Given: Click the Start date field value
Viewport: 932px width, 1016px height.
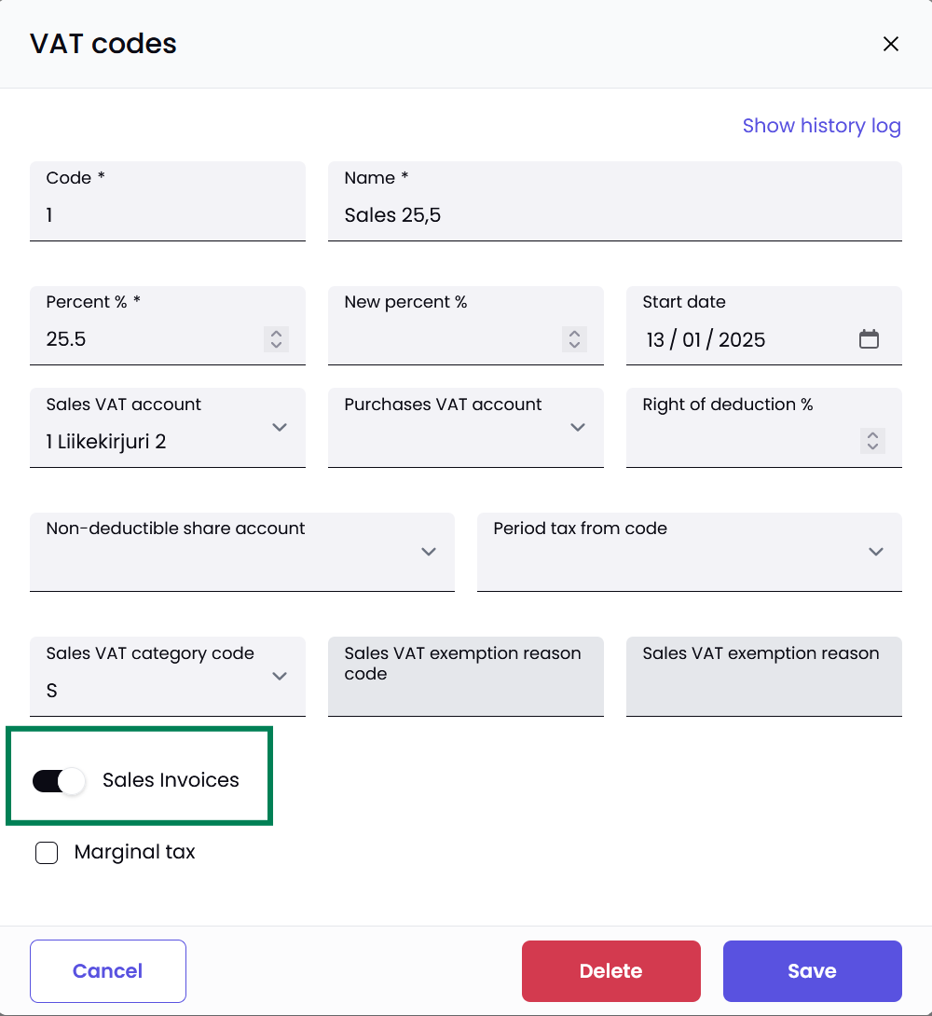Looking at the screenshot, I should tap(706, 340).
